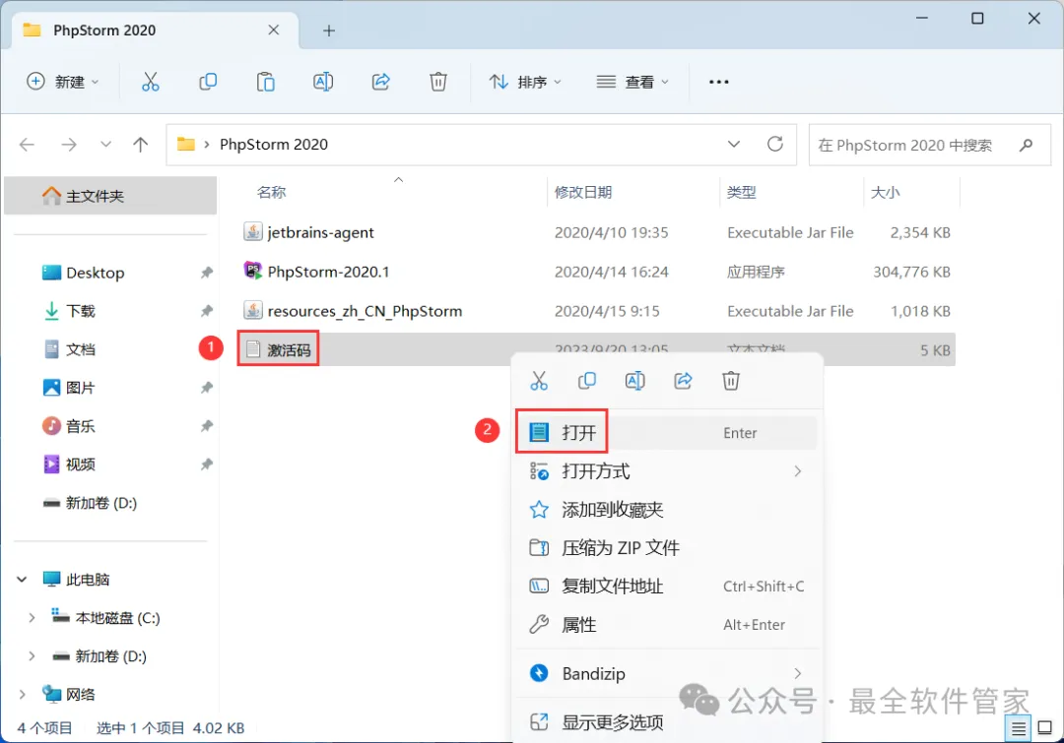Click the Paste icon in the top toolbar
Image resolution: width=1064 pixels, height=743 pixels.
point(265,82)
